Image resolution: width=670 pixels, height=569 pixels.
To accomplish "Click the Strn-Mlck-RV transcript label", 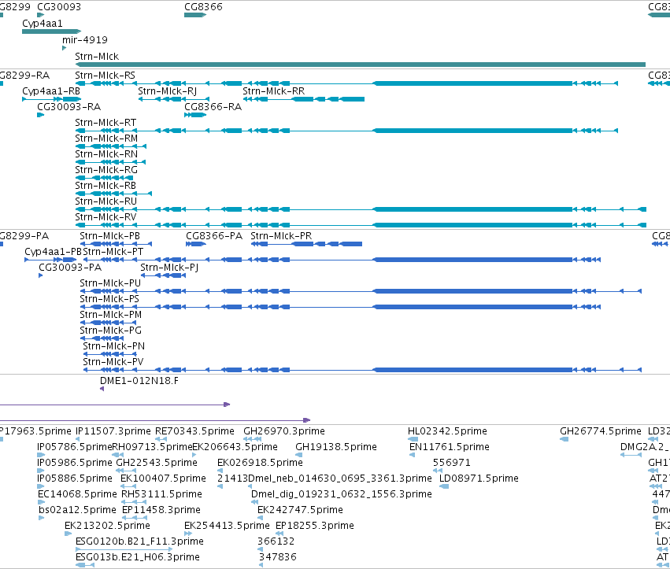I will point(105,217).
